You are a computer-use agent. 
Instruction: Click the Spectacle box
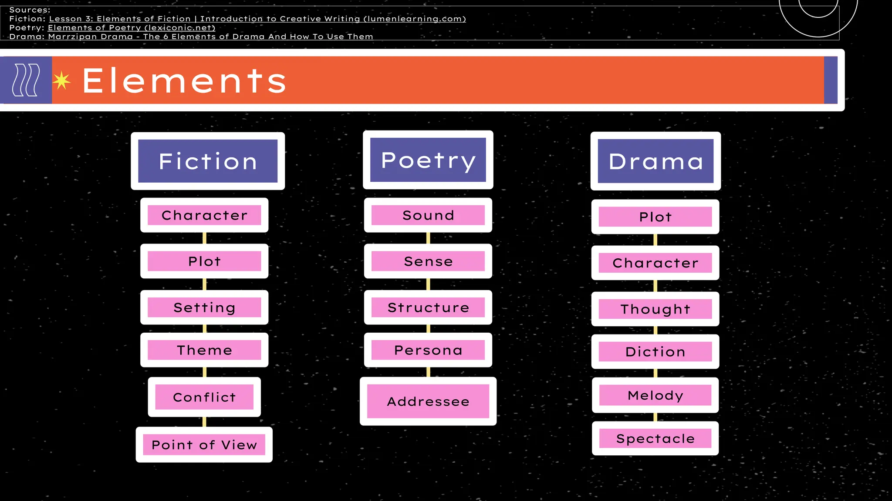pos(655,438)
